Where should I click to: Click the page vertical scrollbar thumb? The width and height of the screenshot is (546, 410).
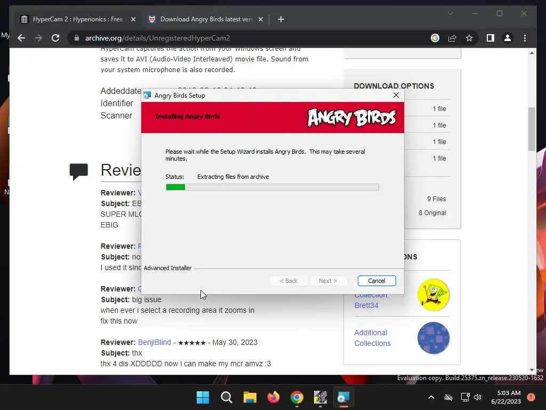click(532, 129)
